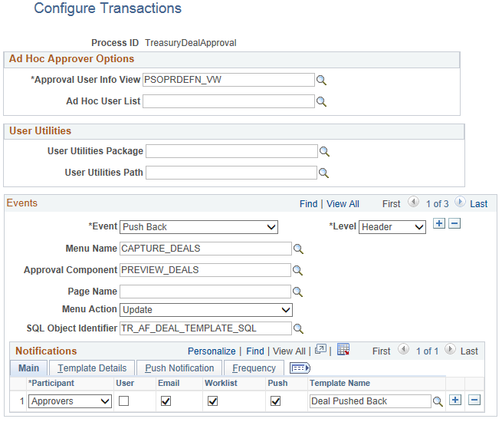Click the Worklist column header
This screenshot has height=422, width=502.
[x=221, y=383]
